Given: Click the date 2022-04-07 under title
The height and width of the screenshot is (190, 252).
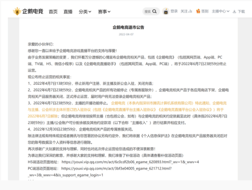Looking at the screenshot, I should click(126, 34).
